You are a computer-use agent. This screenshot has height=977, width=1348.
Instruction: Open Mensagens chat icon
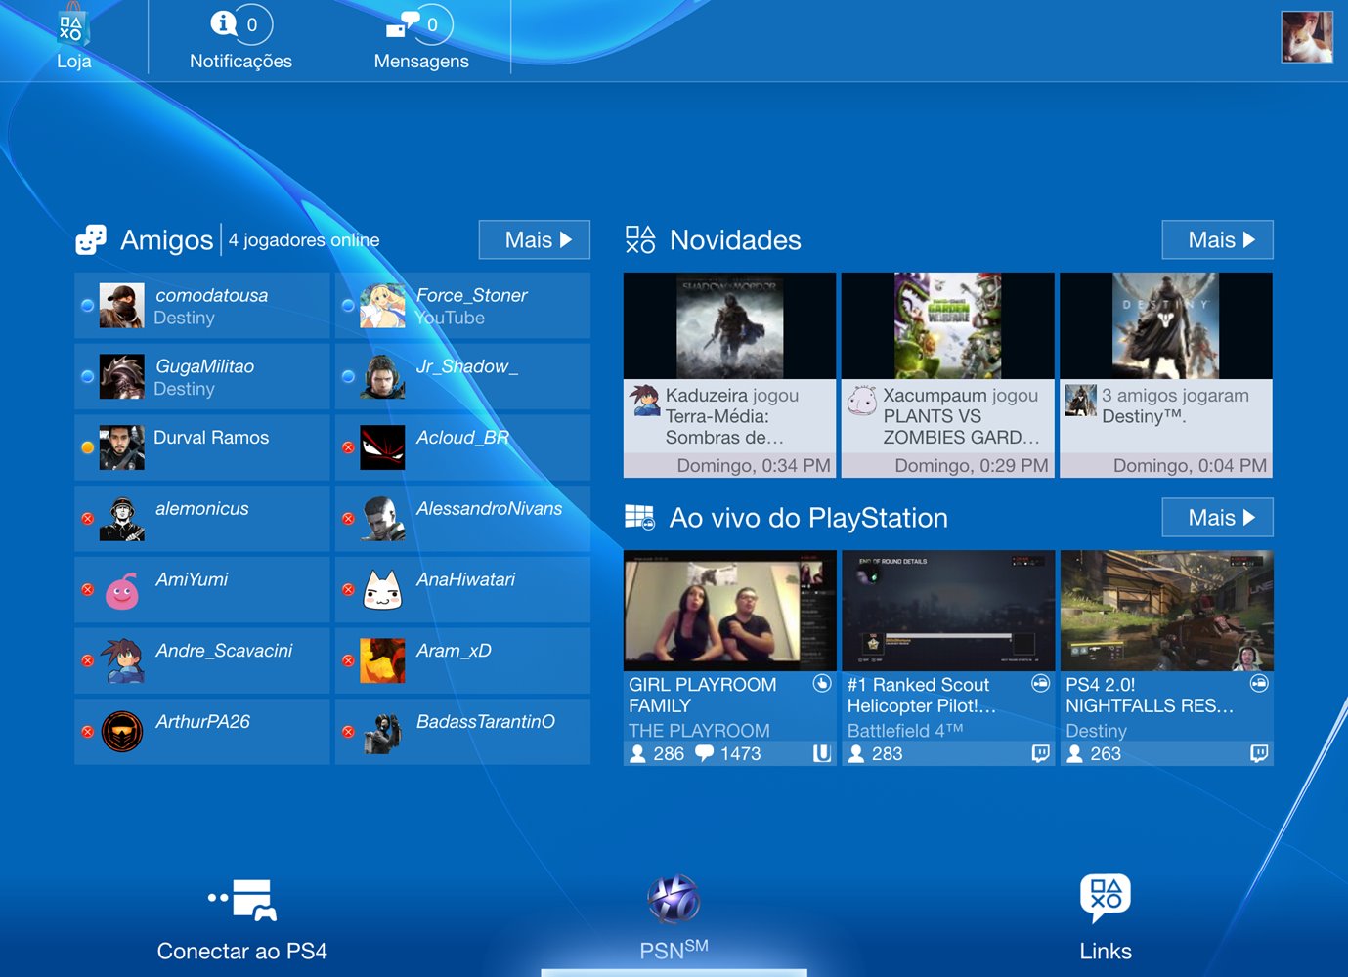402,23
